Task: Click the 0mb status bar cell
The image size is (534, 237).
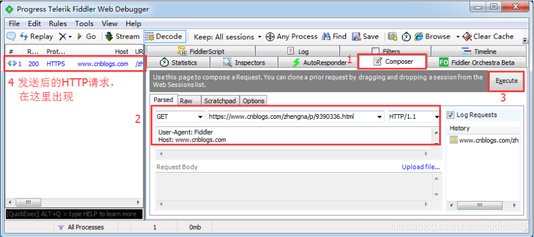Action: point(195,227)
